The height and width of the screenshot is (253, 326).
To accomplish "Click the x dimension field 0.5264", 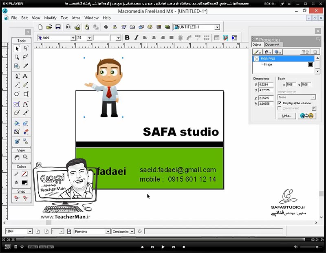I will pyautogui.click(x=266, y=84).
